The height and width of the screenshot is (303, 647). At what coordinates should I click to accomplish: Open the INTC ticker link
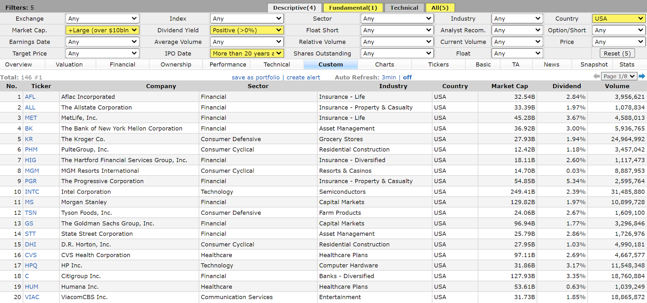pyautogui.click(x=32, y=192)
